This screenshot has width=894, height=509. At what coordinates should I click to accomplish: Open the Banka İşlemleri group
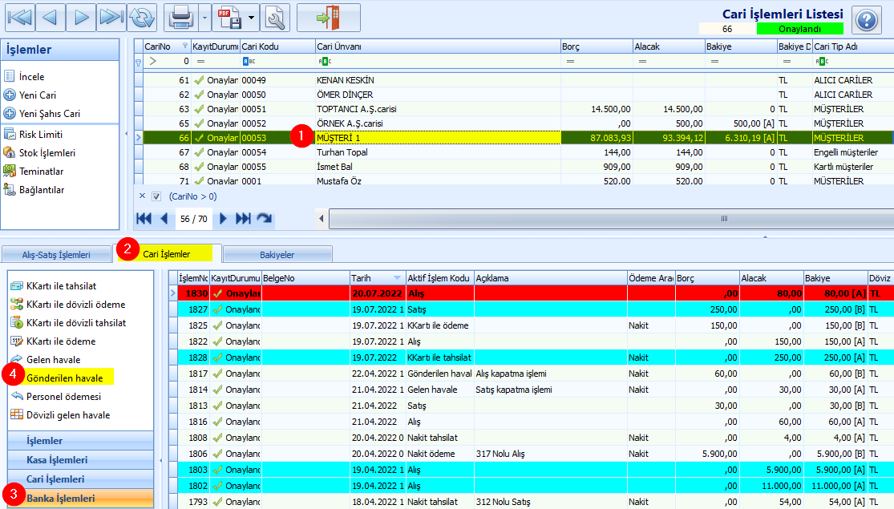pos(80,498)
